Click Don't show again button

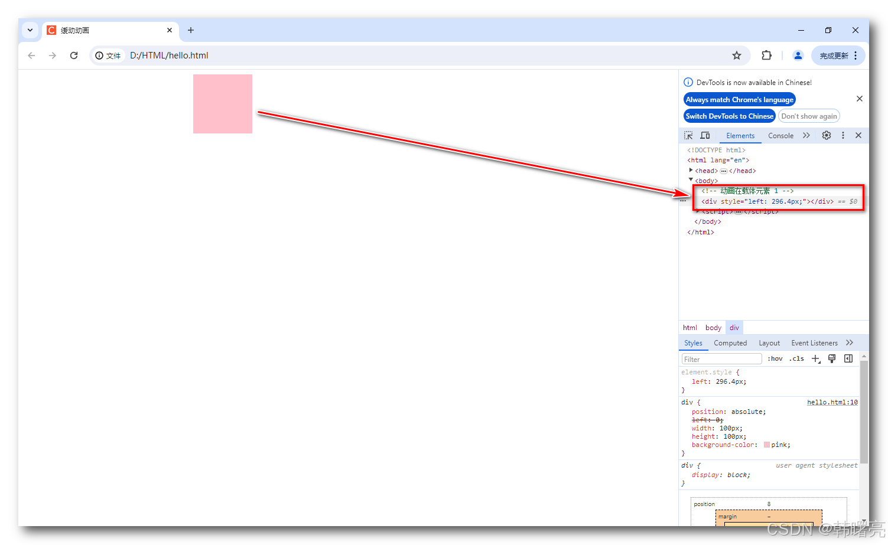click(x=809, y=116)
